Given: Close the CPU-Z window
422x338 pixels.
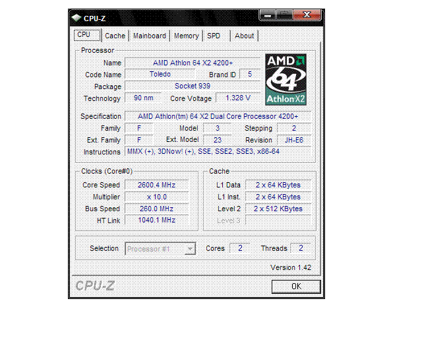Looking at the screenshot, I should pyautogui.click(x=307, y=15).
